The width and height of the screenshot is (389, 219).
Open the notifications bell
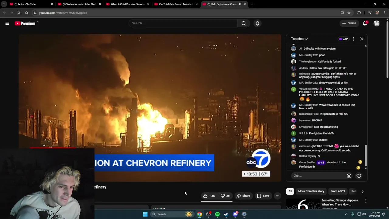[365, 23]
